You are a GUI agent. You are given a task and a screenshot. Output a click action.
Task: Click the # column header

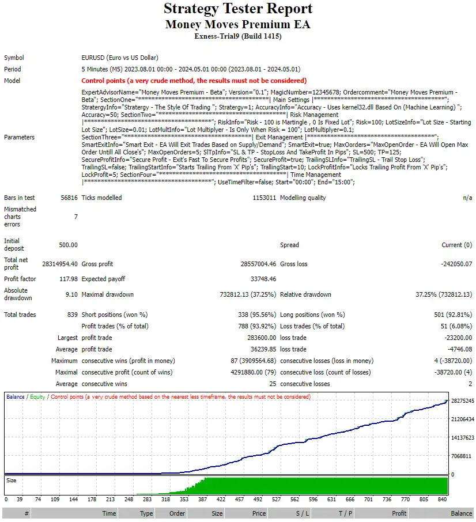pos(25,513)
